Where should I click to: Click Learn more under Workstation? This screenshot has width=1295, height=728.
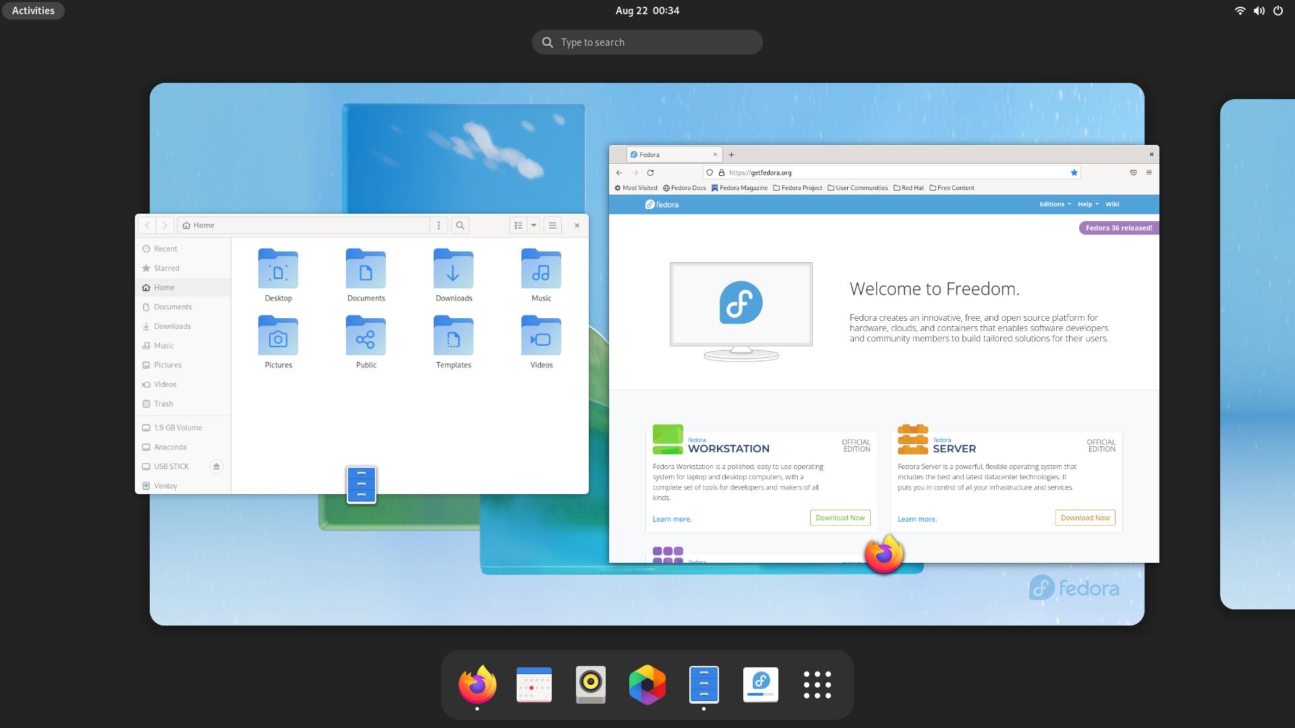click(672, 519)
